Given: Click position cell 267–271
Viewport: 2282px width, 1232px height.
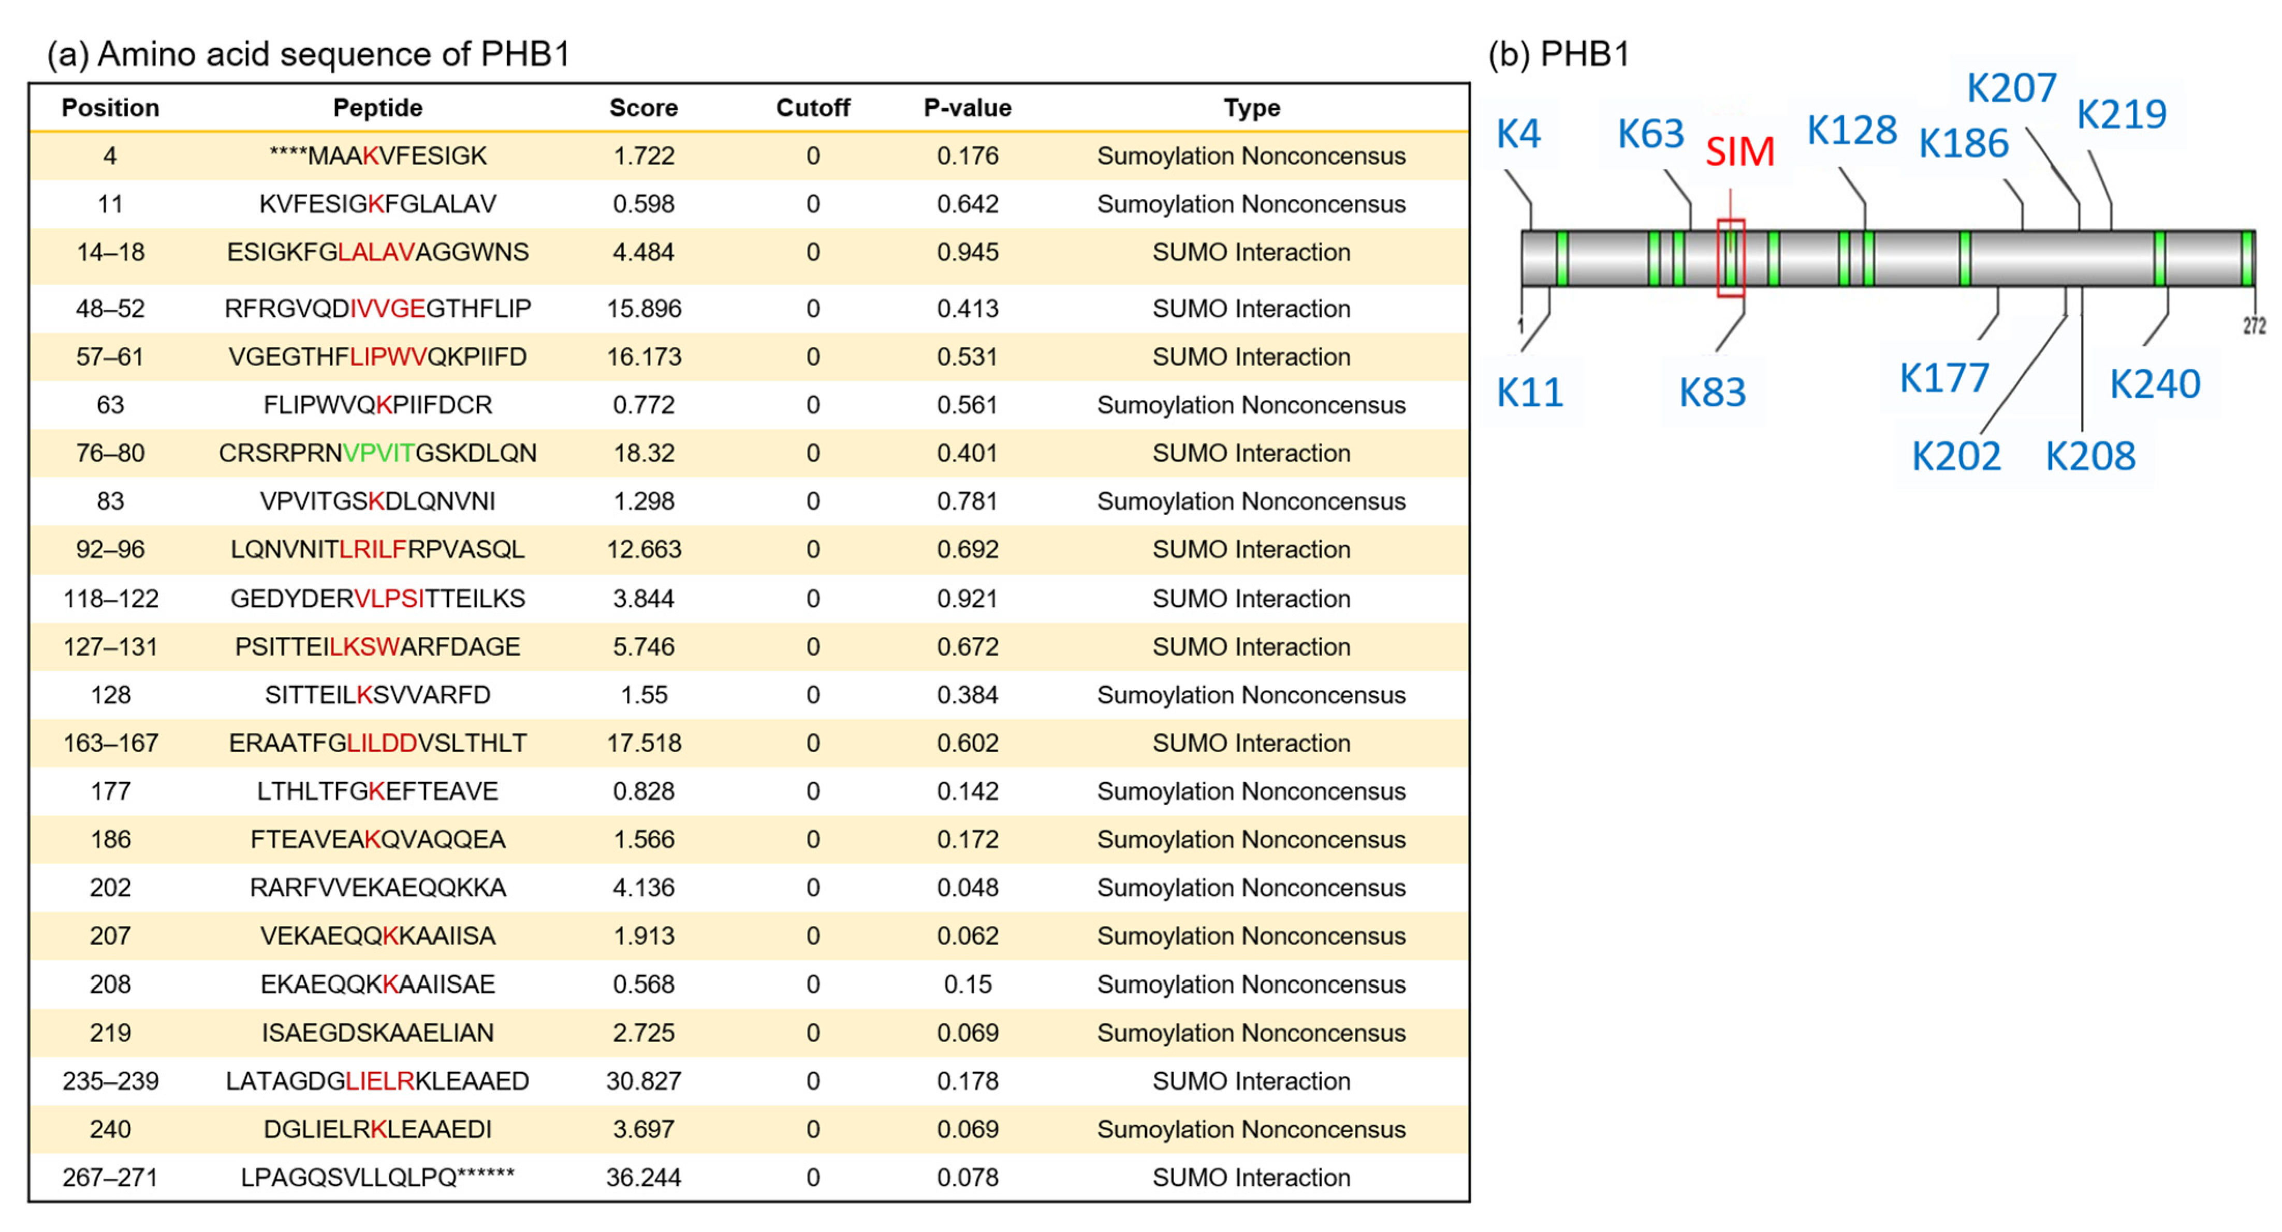Looking at the screenshot, I should coord(110,1177).
